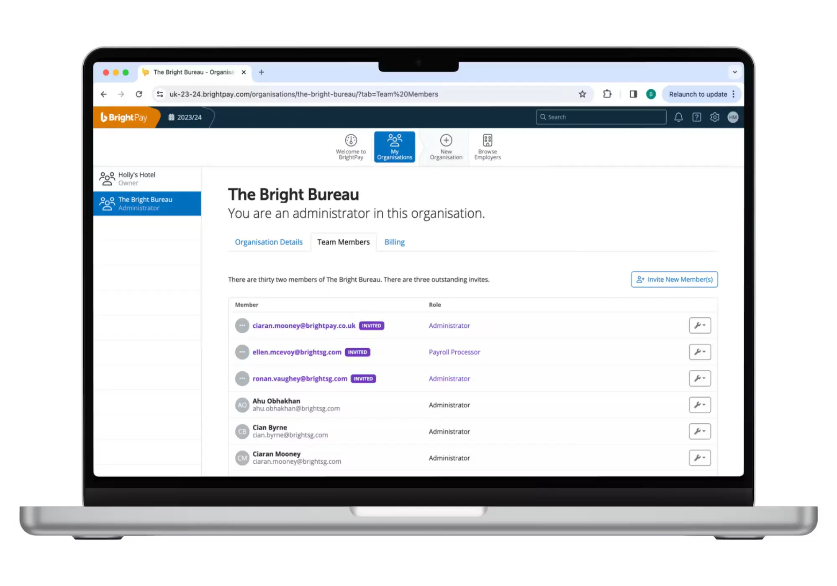Click Invite New Member(s) button
This screenshot has width=837, height=586.
pos(674,280)
